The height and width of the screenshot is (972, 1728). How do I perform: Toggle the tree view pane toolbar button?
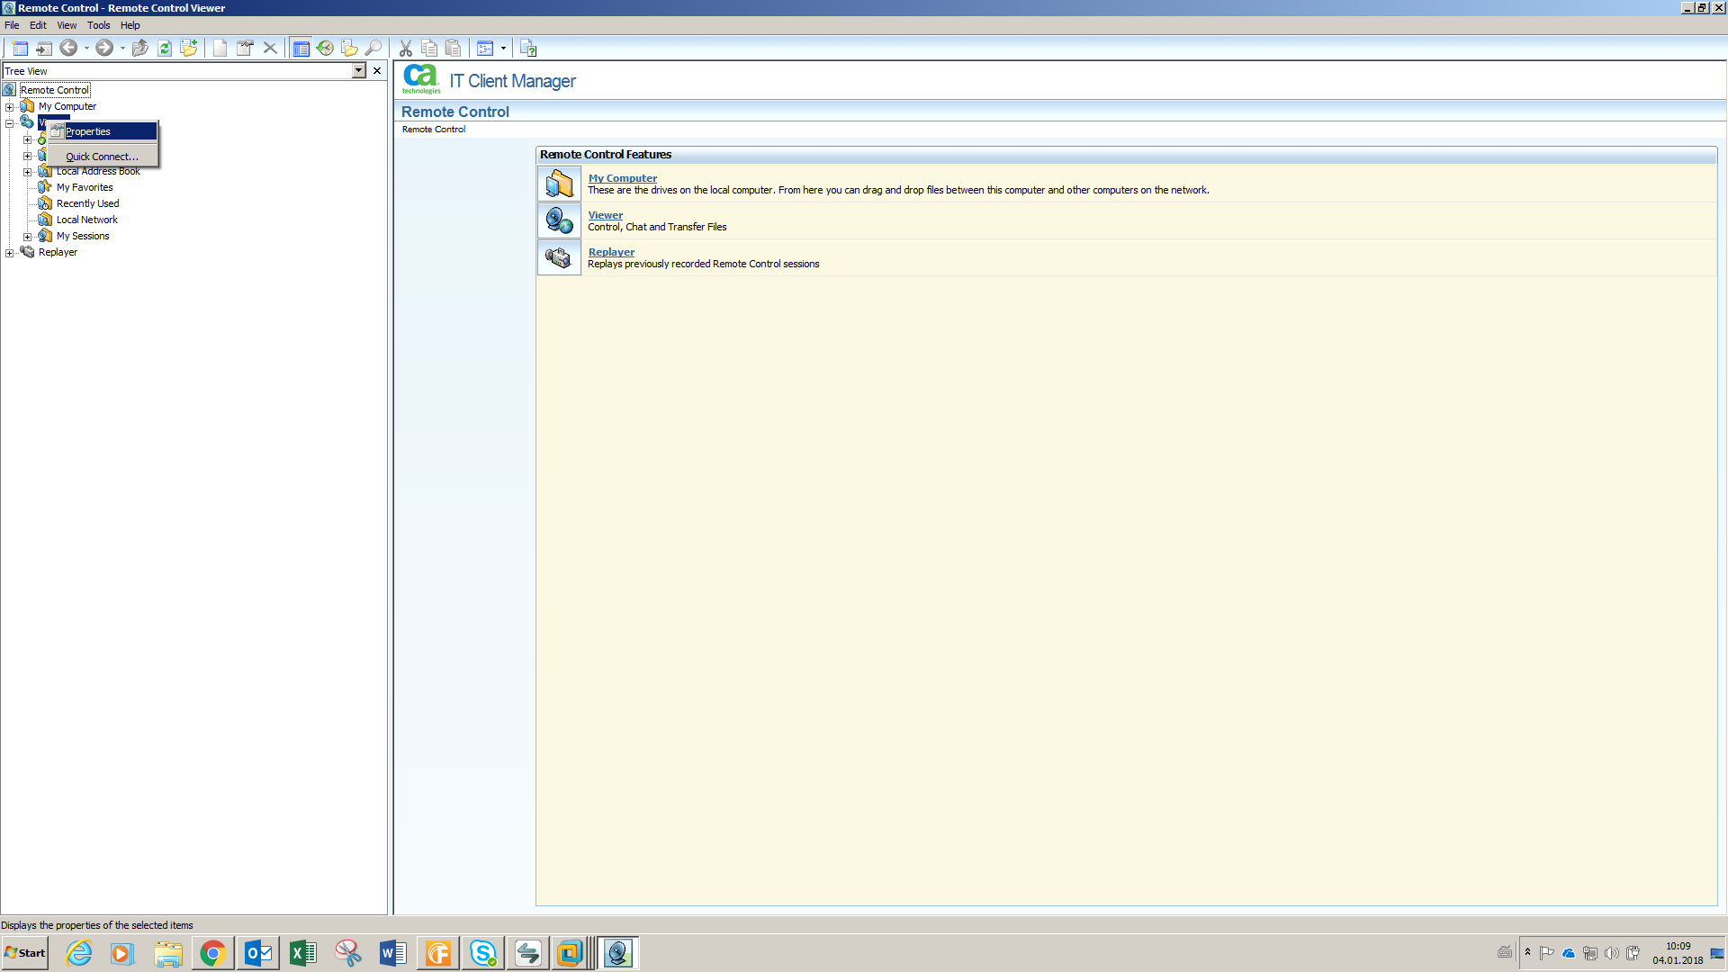click(x=301, y=48)
